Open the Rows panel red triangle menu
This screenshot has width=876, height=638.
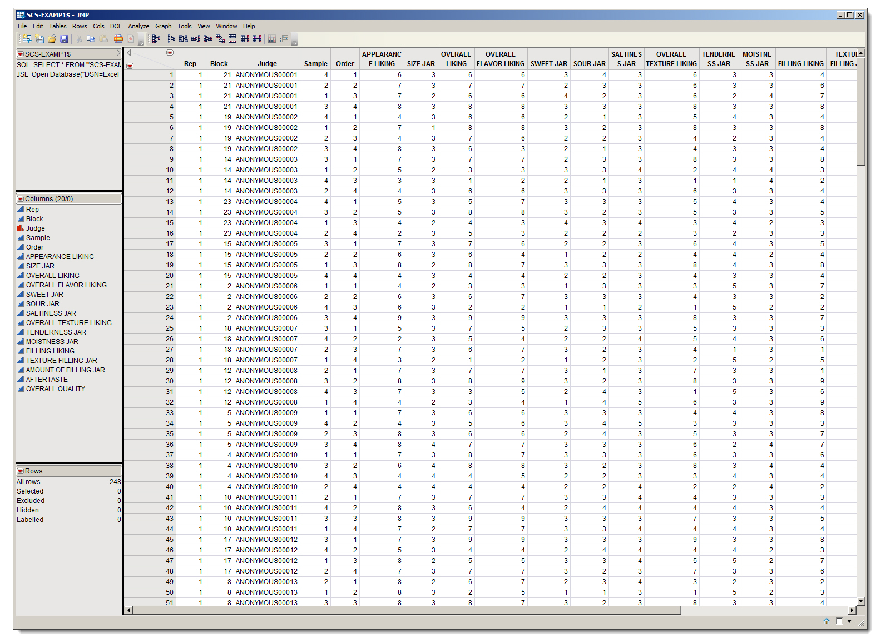click(21, 471)
